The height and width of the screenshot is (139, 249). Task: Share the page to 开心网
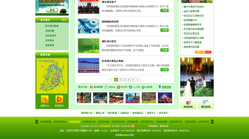tap(118, 87)
